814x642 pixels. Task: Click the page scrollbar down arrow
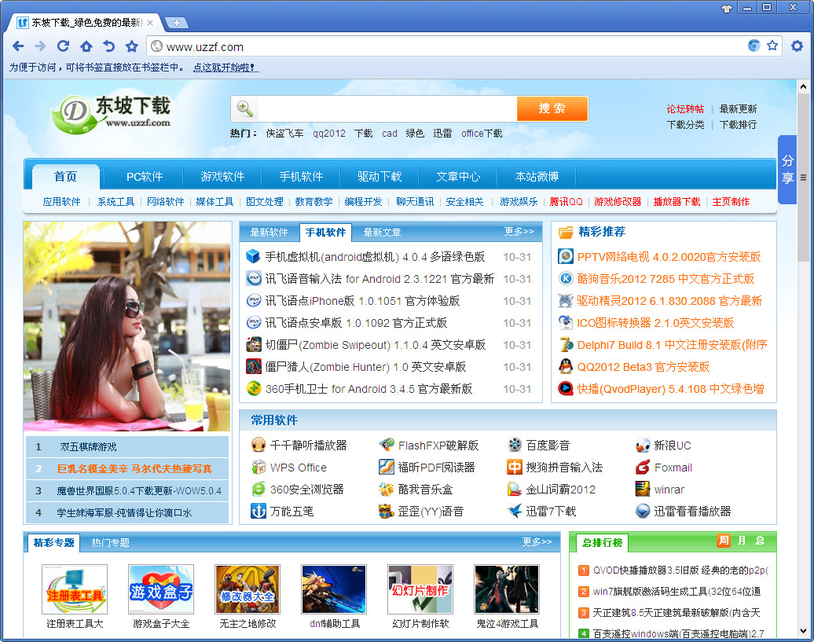tap(803, 632)
